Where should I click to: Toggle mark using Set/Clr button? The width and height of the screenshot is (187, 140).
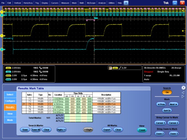pyautogui.click(x=167, y=110)
